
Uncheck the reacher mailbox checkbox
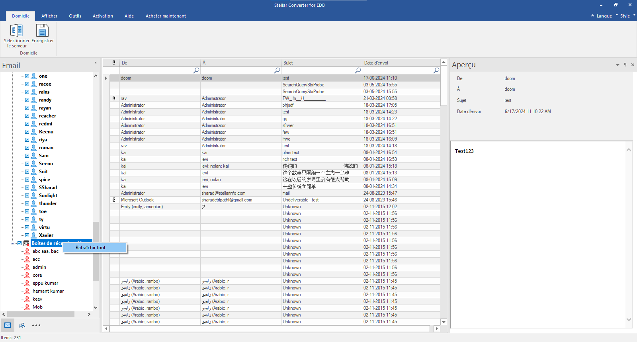tap(27, 116)
